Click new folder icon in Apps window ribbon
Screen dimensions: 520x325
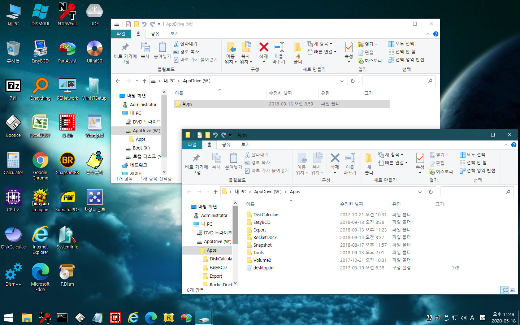pos(369,158)
